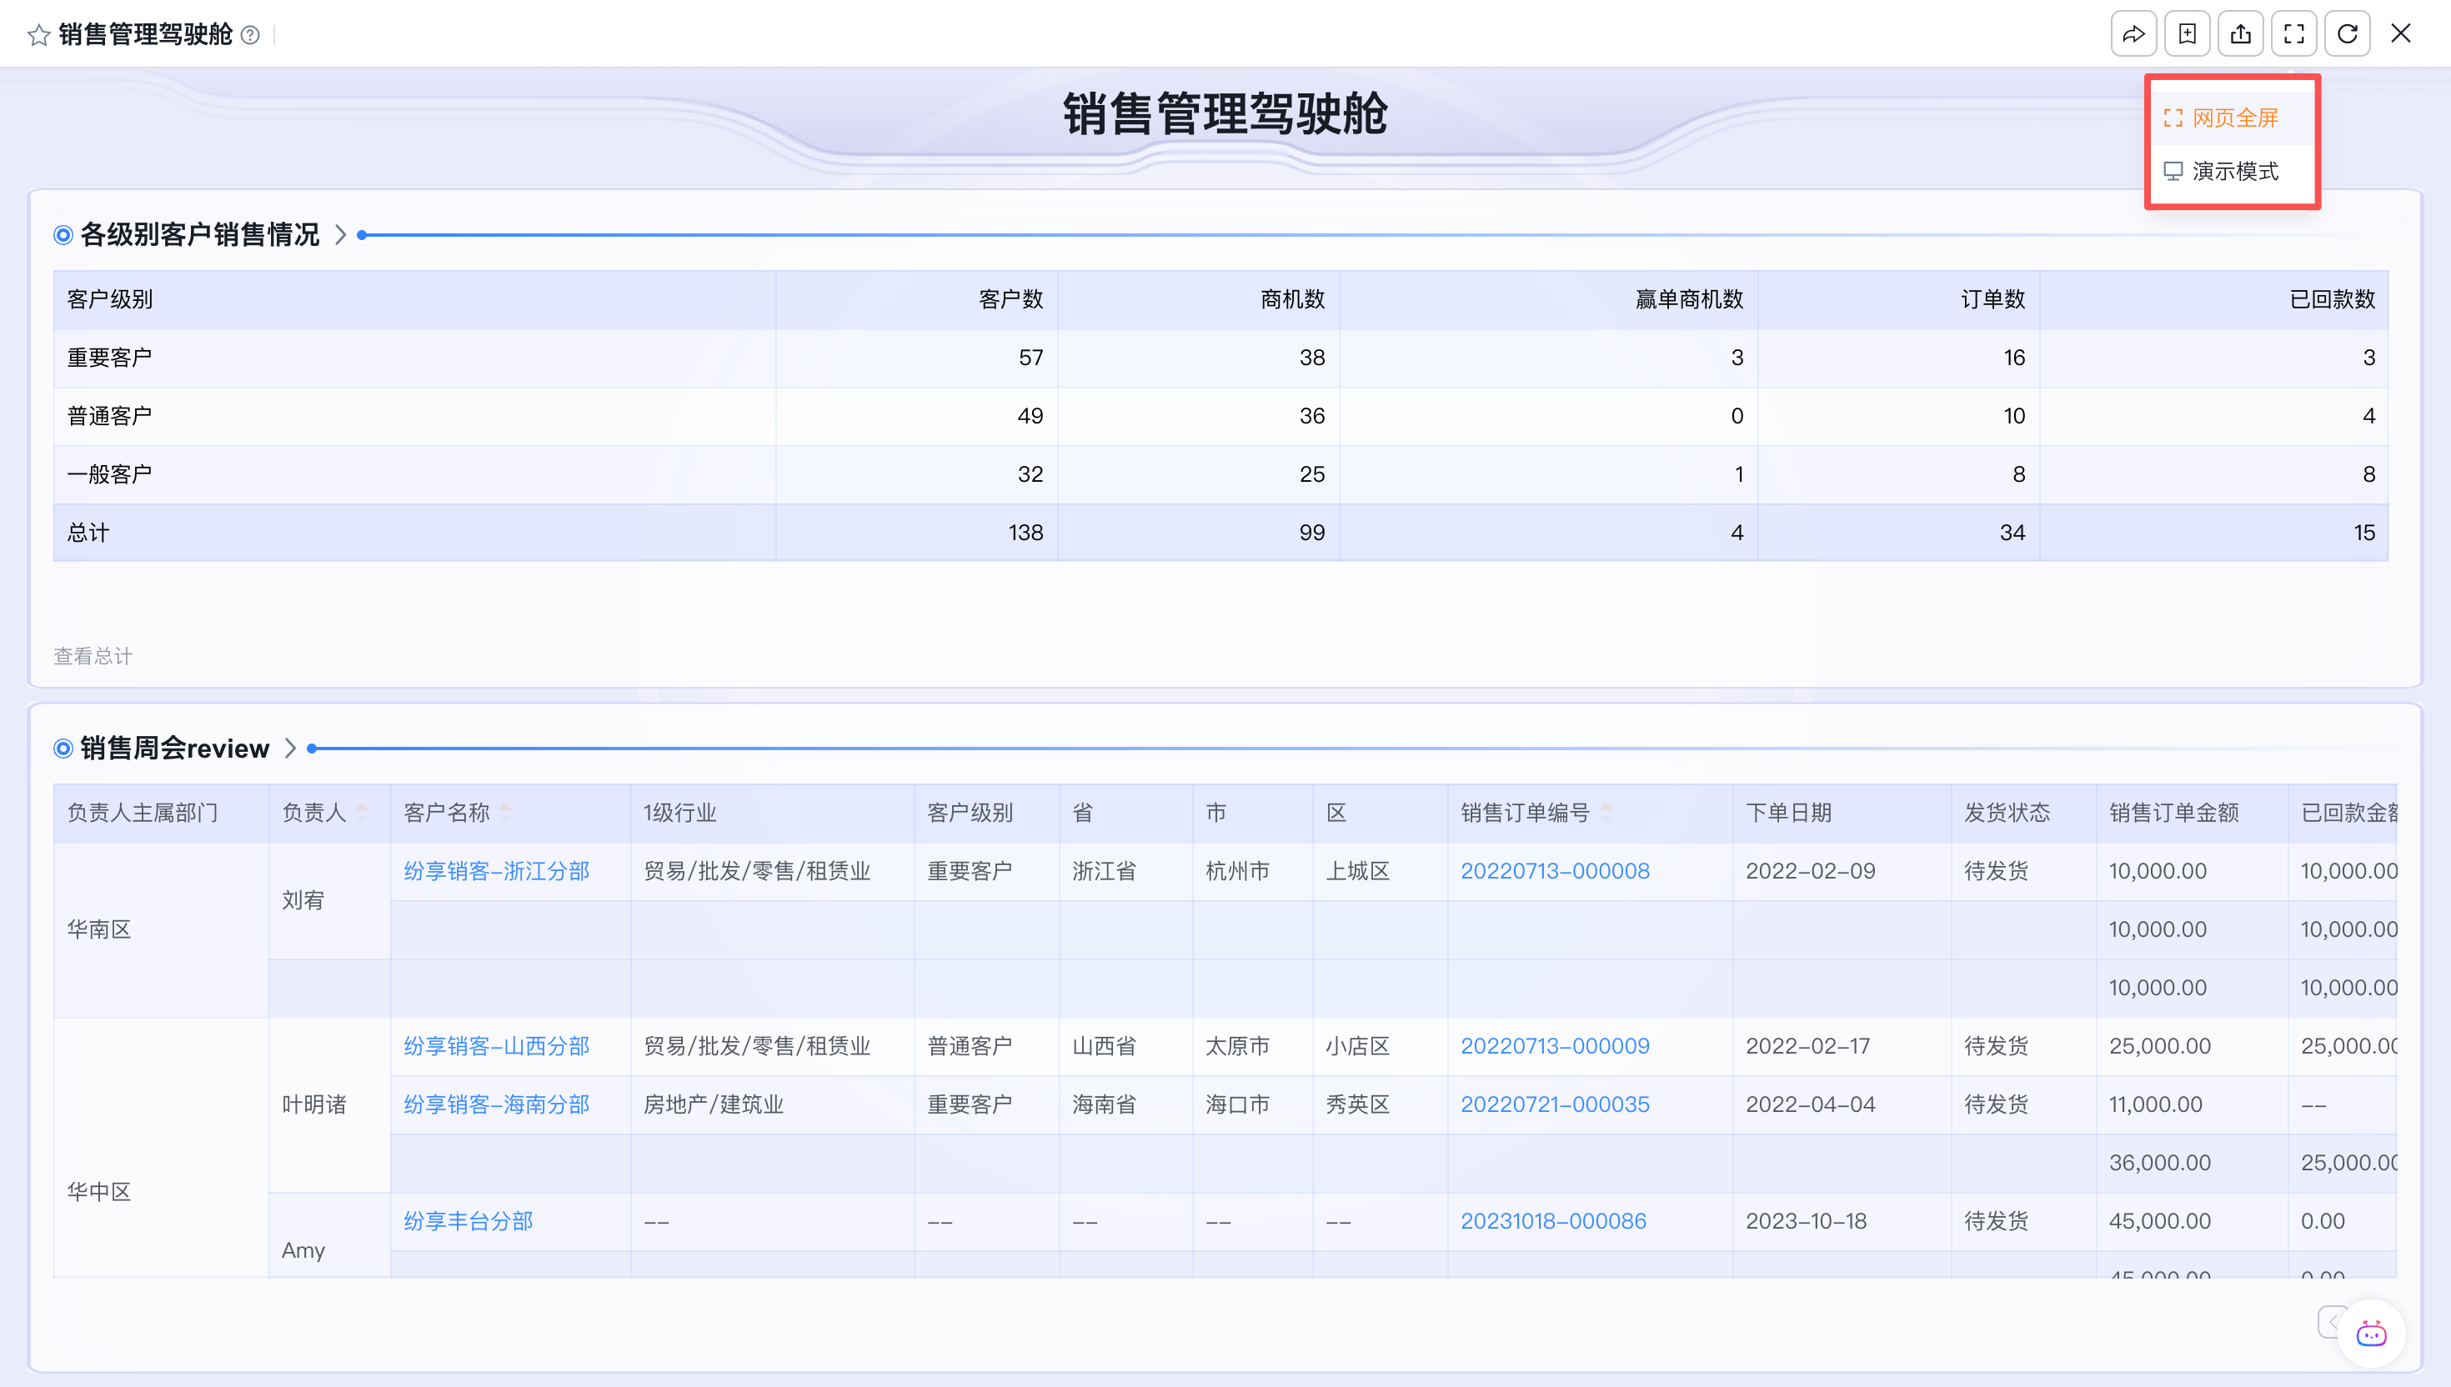
Task: Star the 销售管理驾驶舱 dashboard as favorite
Action: pos(38,35)
